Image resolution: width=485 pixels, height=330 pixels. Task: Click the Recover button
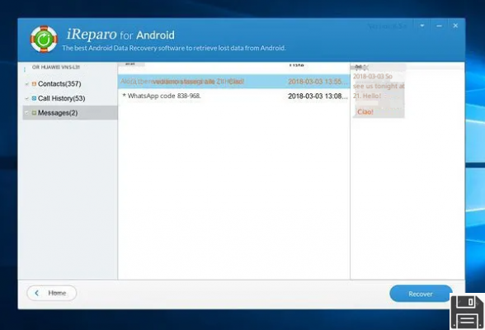coord(421,294)
